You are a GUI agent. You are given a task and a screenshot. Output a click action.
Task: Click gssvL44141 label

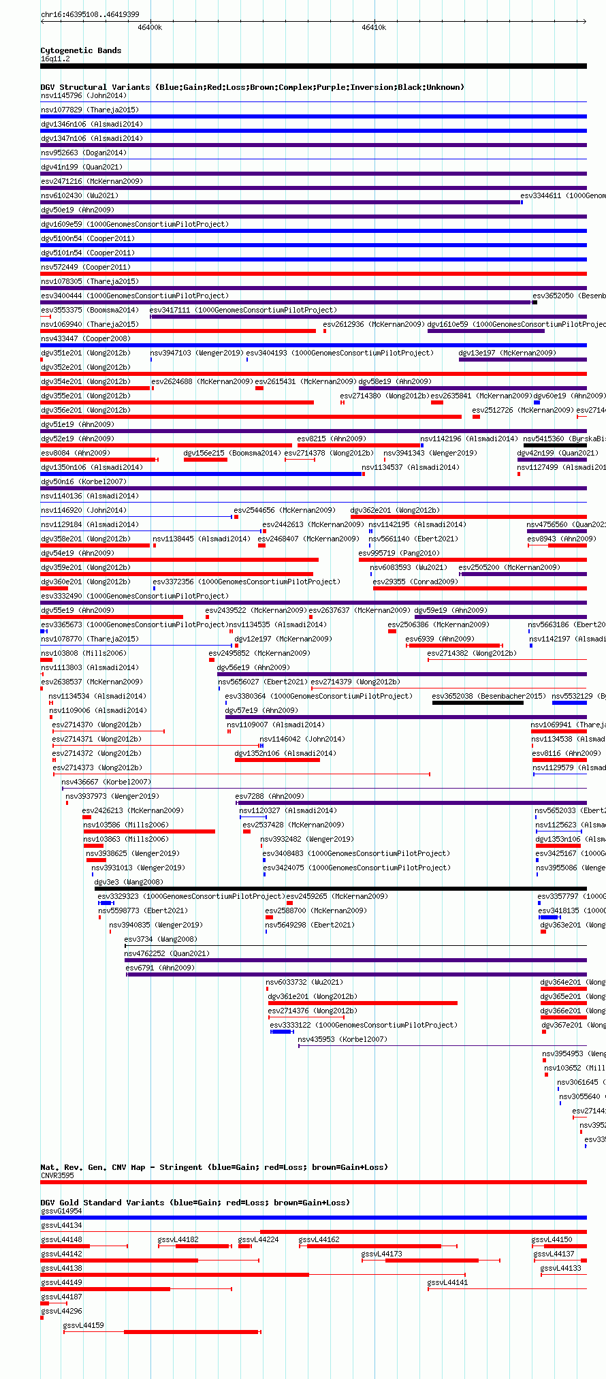(x=448, y=1282)
